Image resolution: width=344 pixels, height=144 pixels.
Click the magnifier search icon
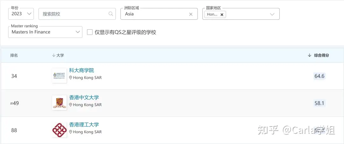pyautogui.click(x=111, y=14)
